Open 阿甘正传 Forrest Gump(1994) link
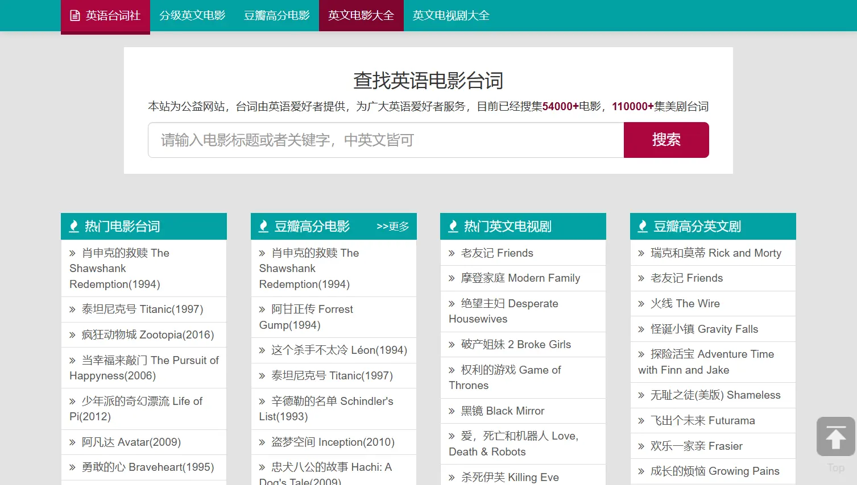Viewport: 857px width, 485px height. 306,317
